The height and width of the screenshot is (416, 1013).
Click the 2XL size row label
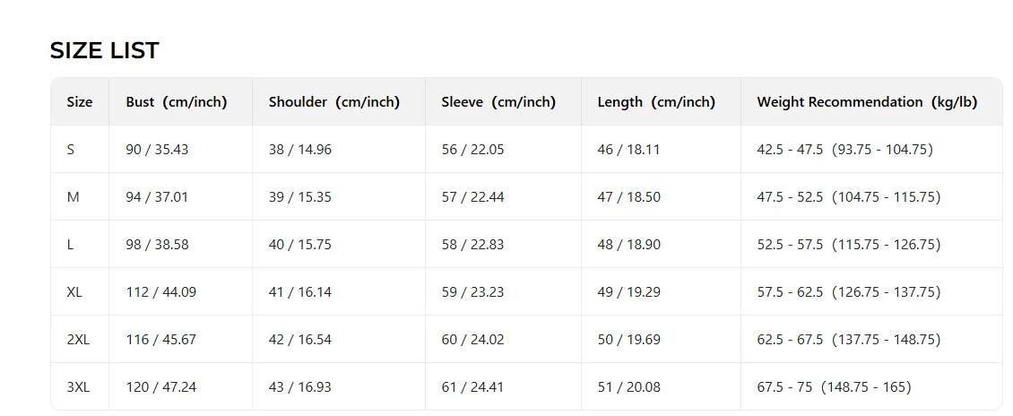coord(78,340)
